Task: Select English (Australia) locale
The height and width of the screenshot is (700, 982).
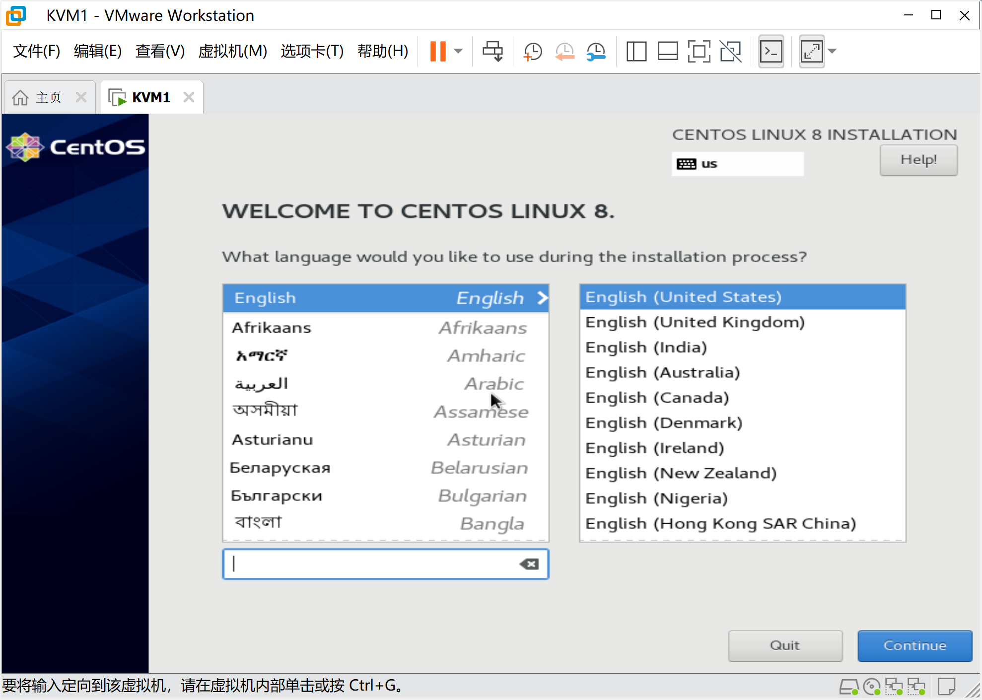Action: (742, 372)
